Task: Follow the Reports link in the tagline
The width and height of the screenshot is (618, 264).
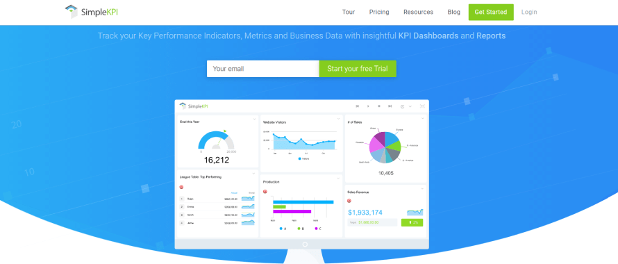Action: coord(491,36)
